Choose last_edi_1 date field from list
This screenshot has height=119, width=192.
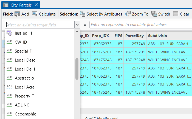click(23, 33)
